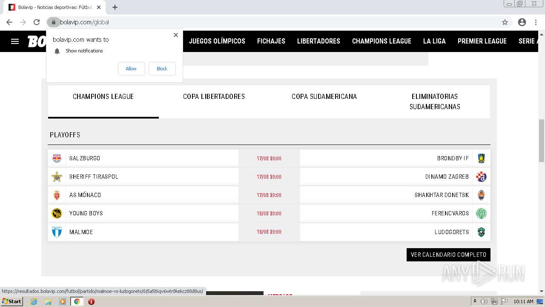Click the address bar URL bolavip.com/global

pyautogui.click(x=84, y=22)
